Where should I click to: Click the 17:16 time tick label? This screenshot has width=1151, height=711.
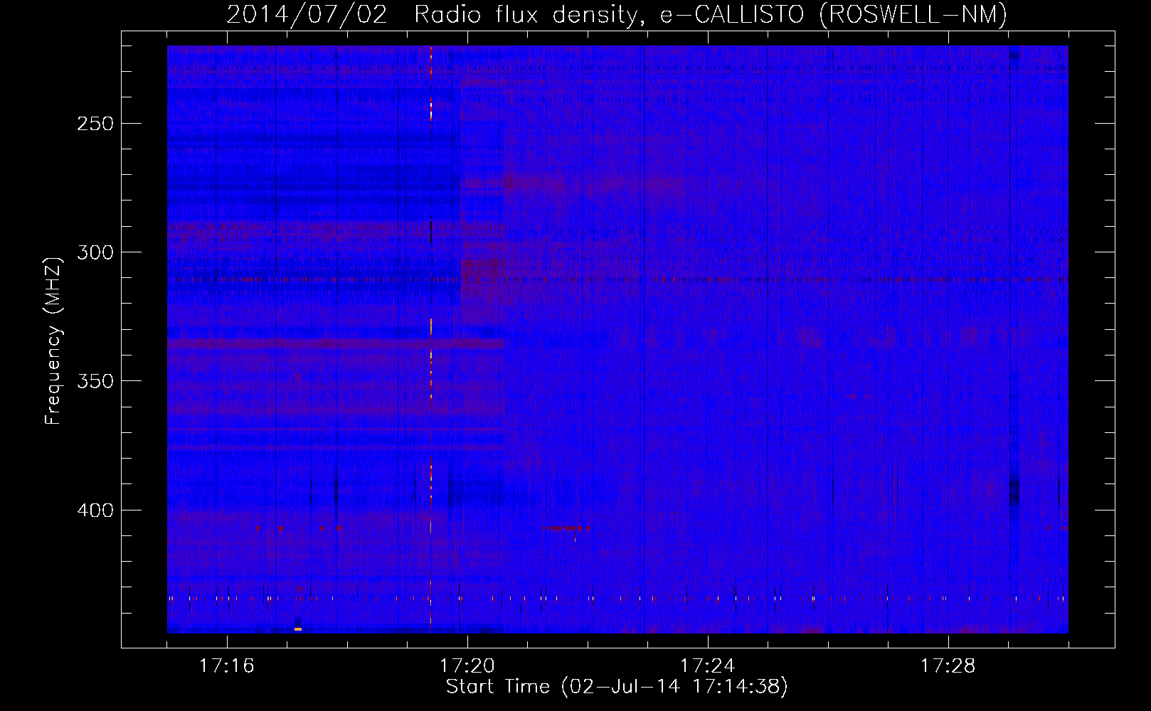point(227,666)
